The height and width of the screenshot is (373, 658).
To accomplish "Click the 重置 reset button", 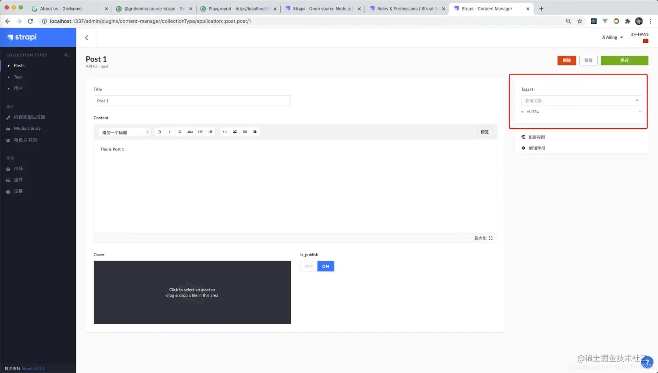I will [588, 61].
